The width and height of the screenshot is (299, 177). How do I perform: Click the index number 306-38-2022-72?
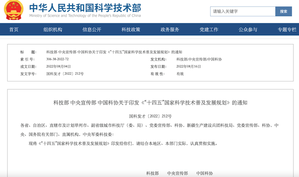tap(57, 59)
